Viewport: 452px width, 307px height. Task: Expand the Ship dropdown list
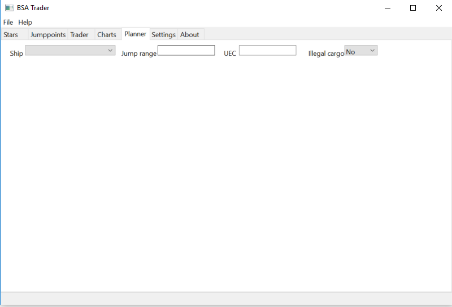(x=71, y=51)
